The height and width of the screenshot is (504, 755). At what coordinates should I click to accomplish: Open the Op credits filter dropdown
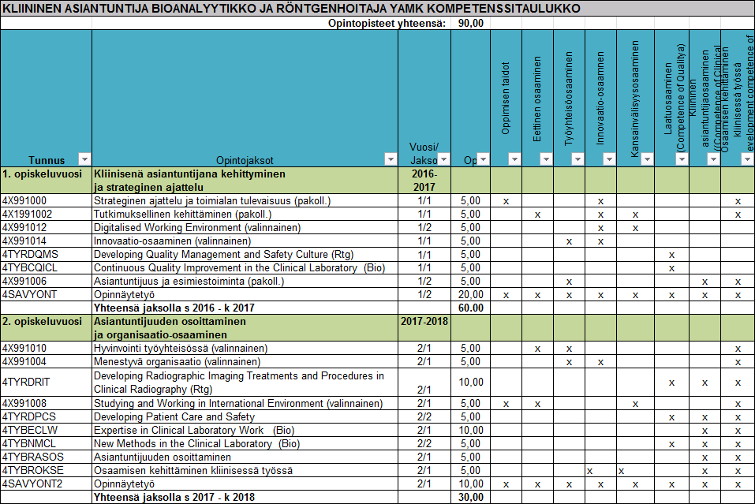482,159
